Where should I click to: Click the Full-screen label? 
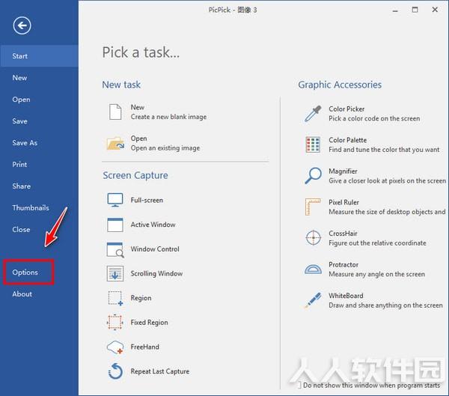click(147, 200)
